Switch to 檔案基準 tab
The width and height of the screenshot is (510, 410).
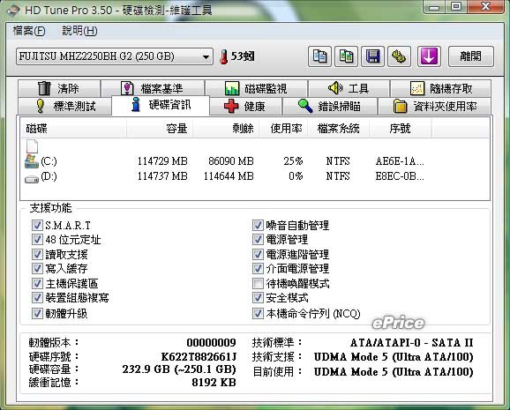153,88
